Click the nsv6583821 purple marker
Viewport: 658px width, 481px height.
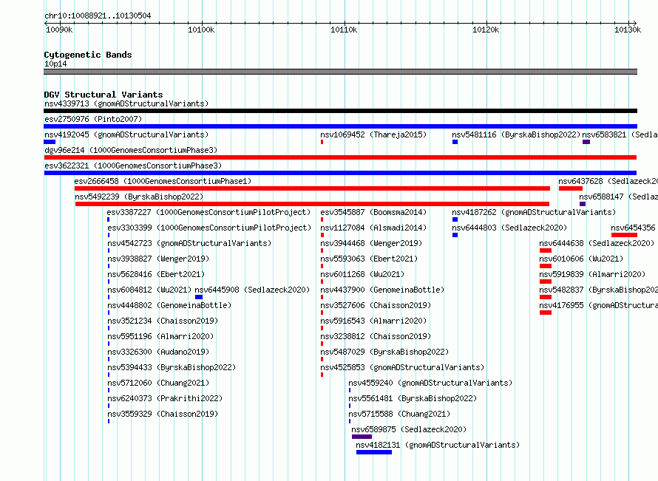point(586,142)
